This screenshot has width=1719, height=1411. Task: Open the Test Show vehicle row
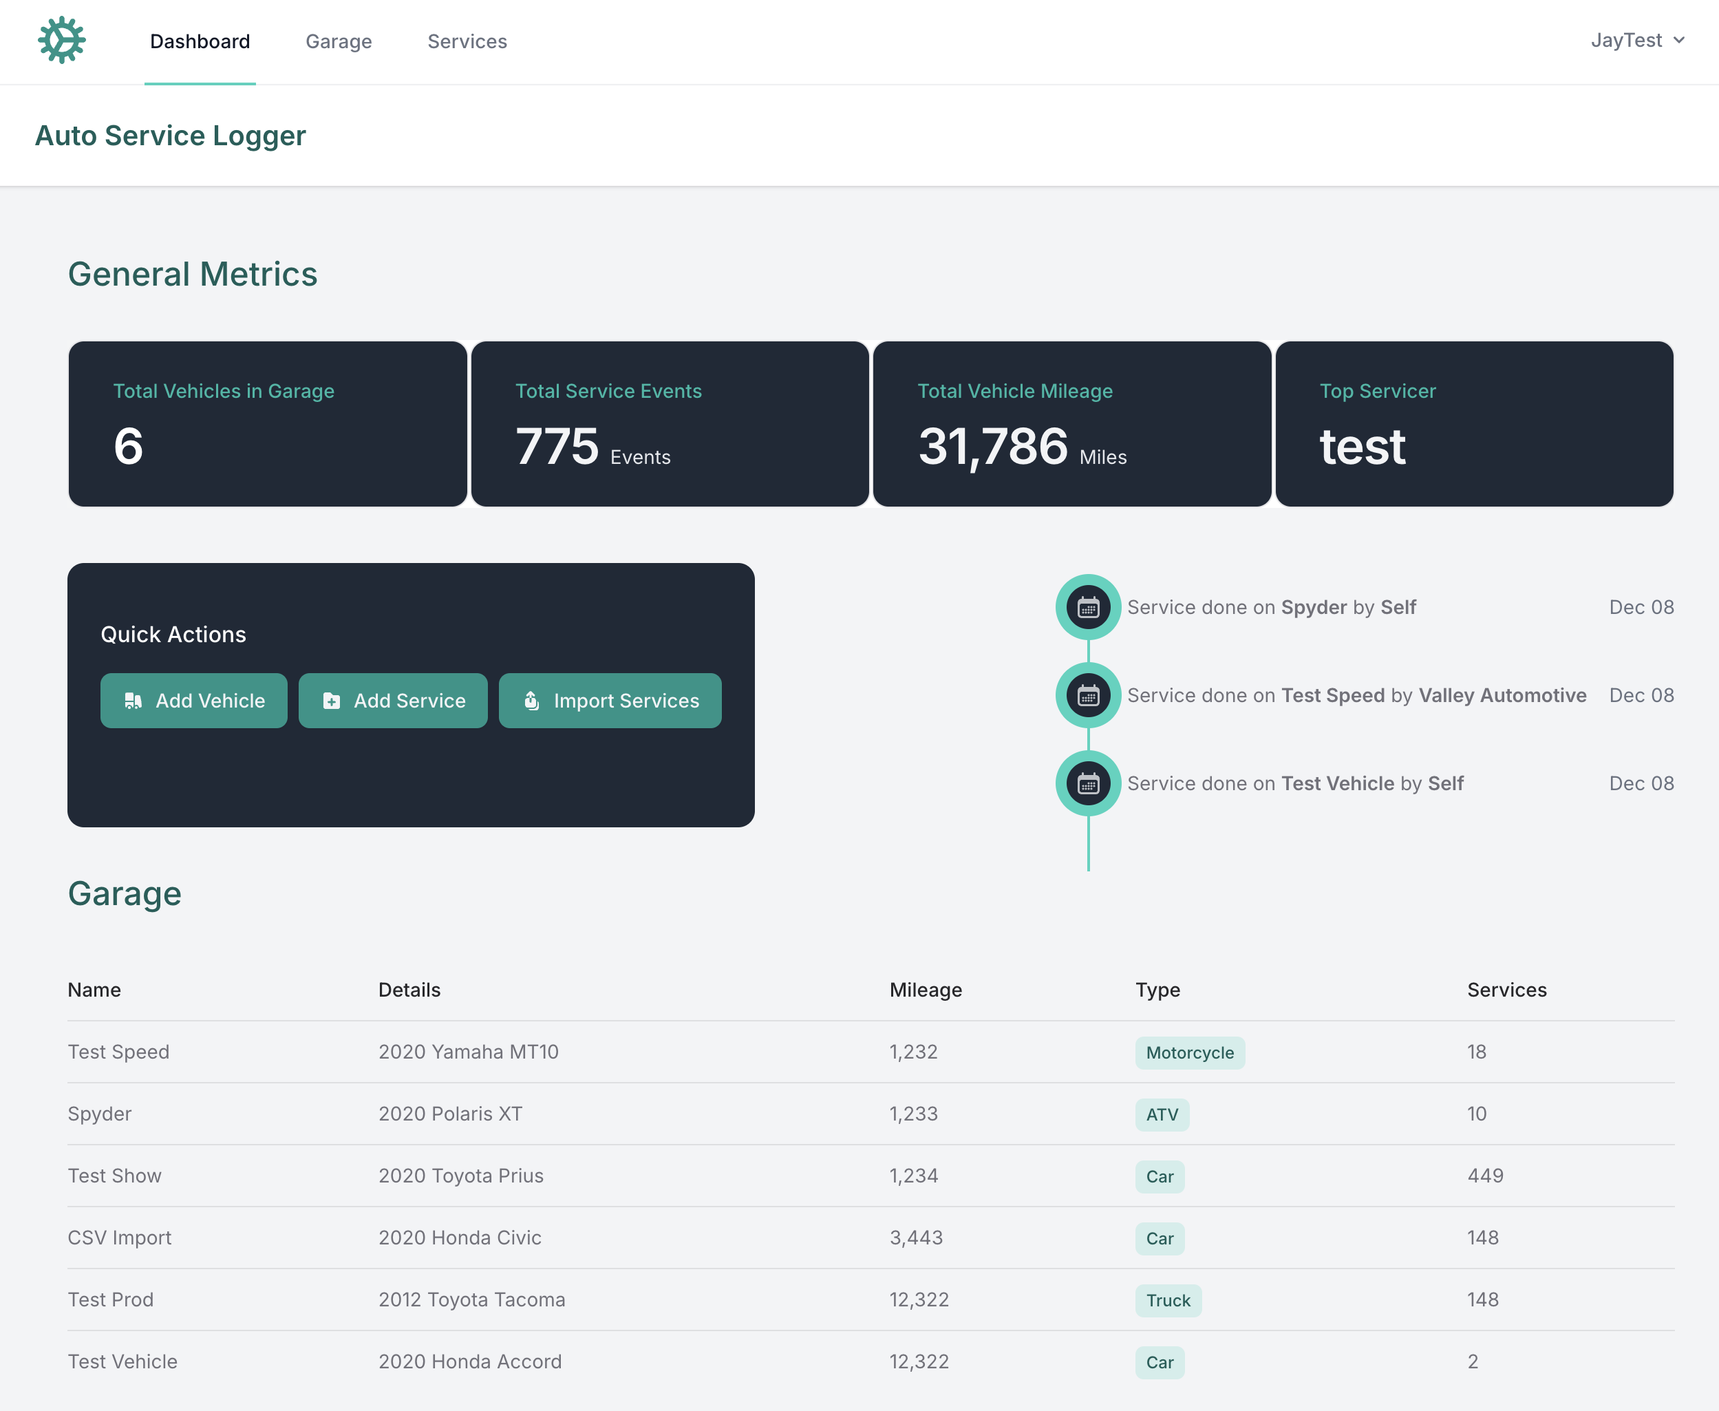[115, 1176]
